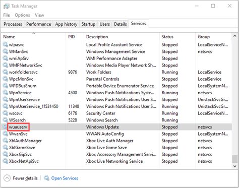Select Xbox Live Networking Service description

(x=114, y=161)
